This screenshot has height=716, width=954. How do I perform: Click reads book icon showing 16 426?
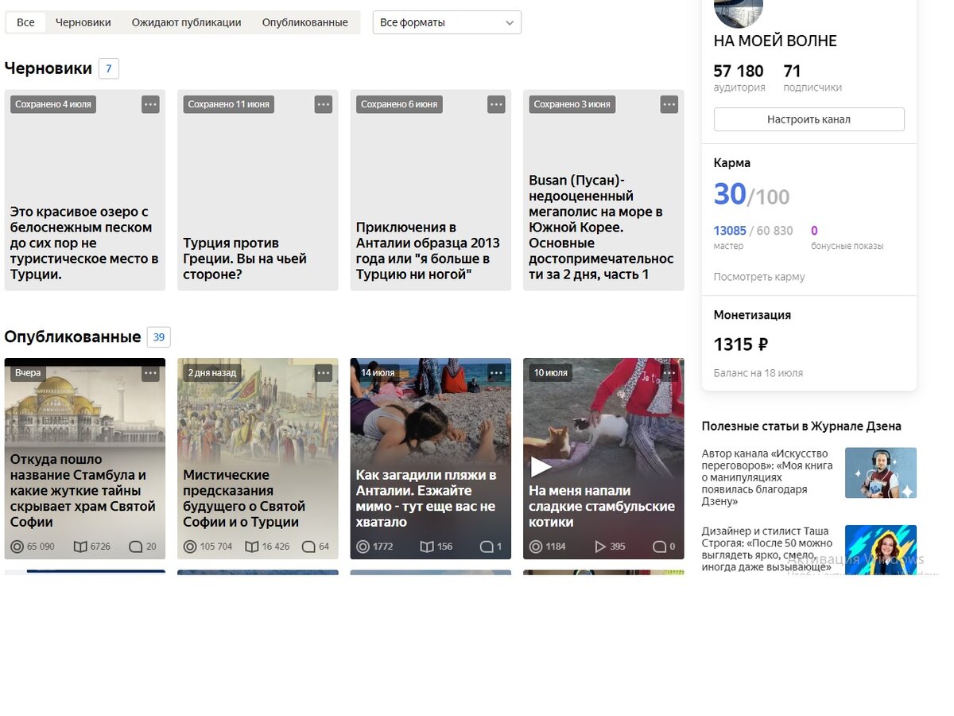pos(252,547)
